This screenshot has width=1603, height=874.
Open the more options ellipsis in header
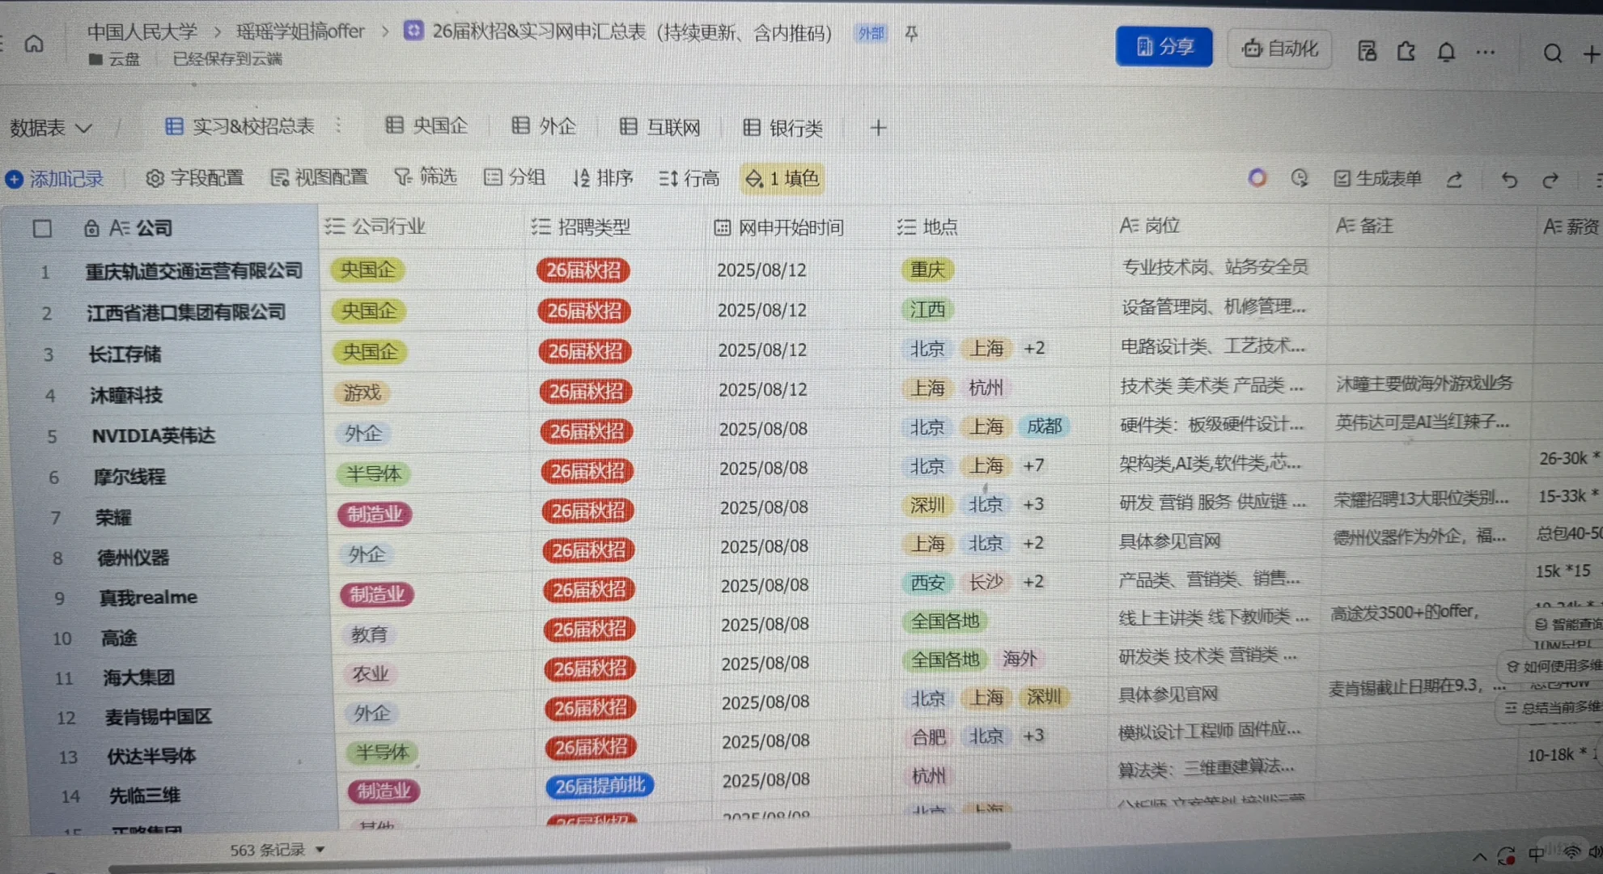[1486, 52]
